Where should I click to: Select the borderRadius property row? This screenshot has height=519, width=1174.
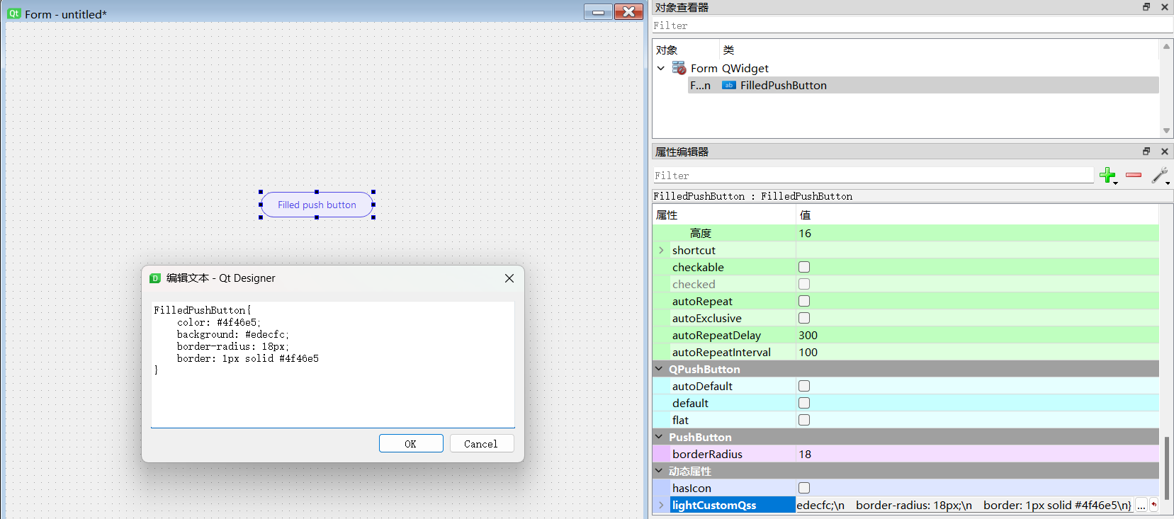[707, 454]
